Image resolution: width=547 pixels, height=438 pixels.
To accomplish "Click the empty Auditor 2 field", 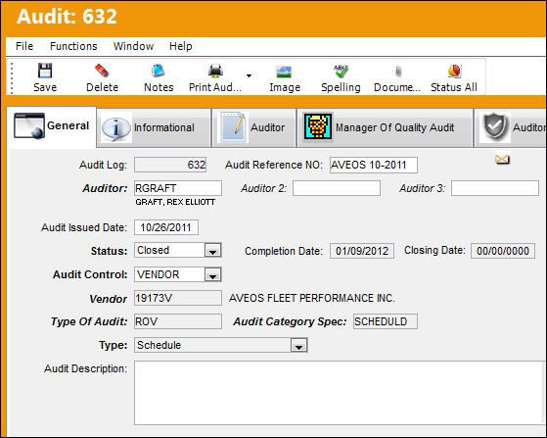I will click(x=337, y=188).
